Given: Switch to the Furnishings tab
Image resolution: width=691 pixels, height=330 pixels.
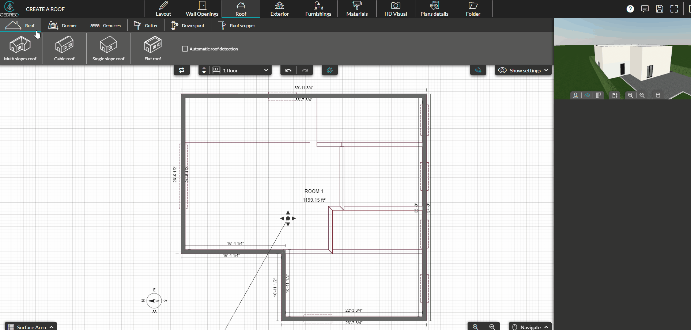Looking at the screenshot, I should click(x=318, y=9).
